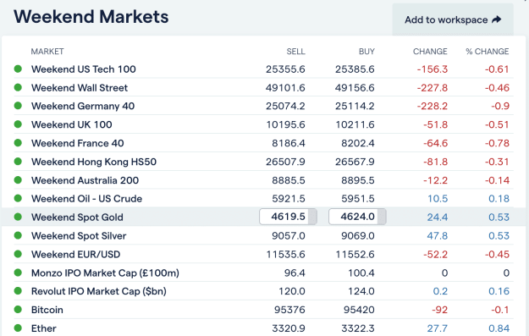Click the green dot beside Weekend Wall Street
The image size is (529, 336).
click(18, 87)
